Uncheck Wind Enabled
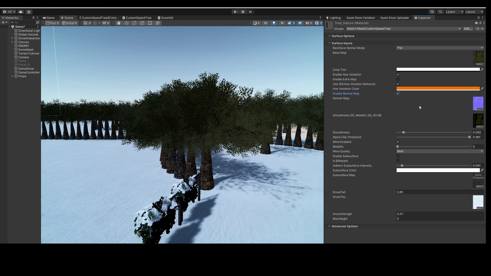 [398, 142]
